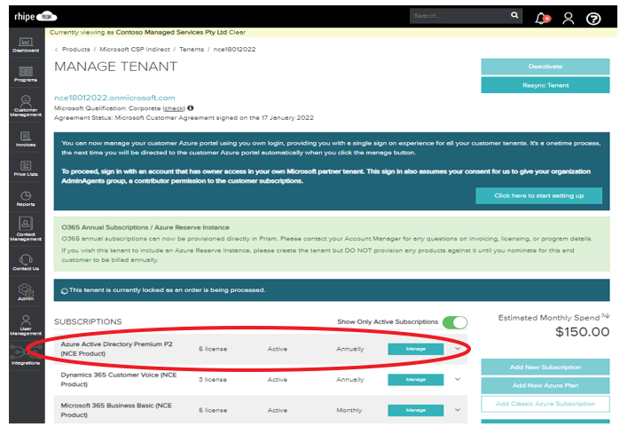The width and height of the screenshot is (620, 435).
Task: Open the help question mark icon
Action: (x=593, y=19)
